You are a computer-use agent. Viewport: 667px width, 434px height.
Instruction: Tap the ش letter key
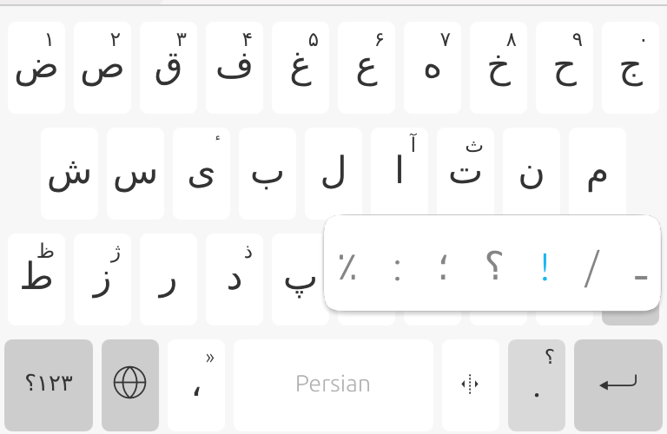[69, 174]
